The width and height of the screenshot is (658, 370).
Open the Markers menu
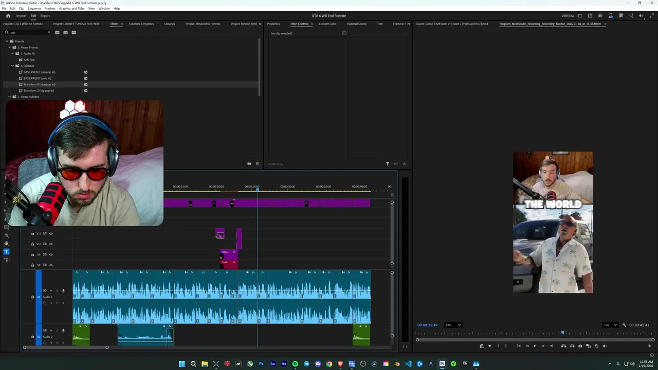(x=50, y=9)
